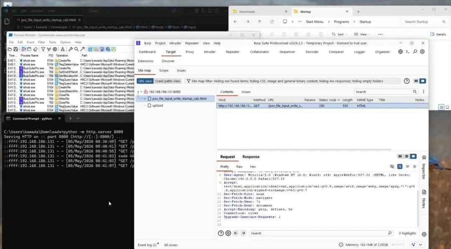
Task: Open Process Monitor process tree icon
Action: (x=62, y=49)
